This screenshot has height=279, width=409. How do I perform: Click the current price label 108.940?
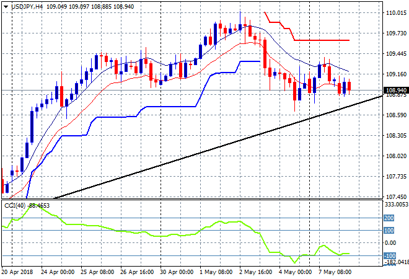396,91
